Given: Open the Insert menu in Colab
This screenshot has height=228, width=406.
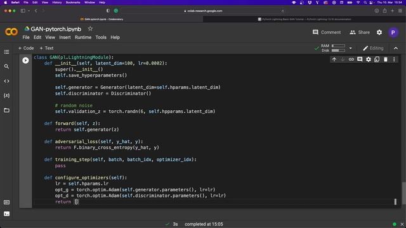Looking at the screenshot, I should (x=65, y=37).
